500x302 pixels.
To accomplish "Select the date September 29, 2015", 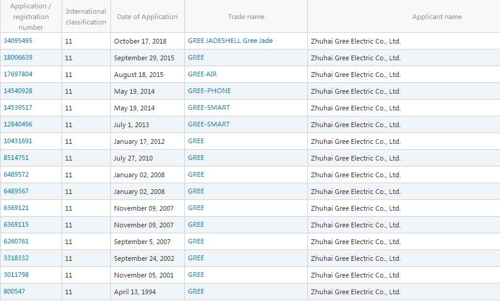I will tap(144, 58).
